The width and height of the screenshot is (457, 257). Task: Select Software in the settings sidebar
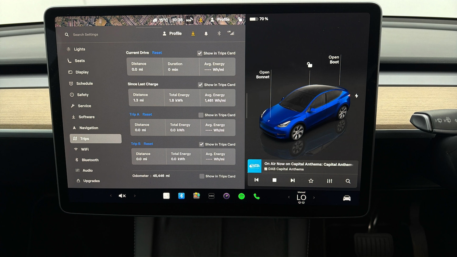(x=87, y=117)
